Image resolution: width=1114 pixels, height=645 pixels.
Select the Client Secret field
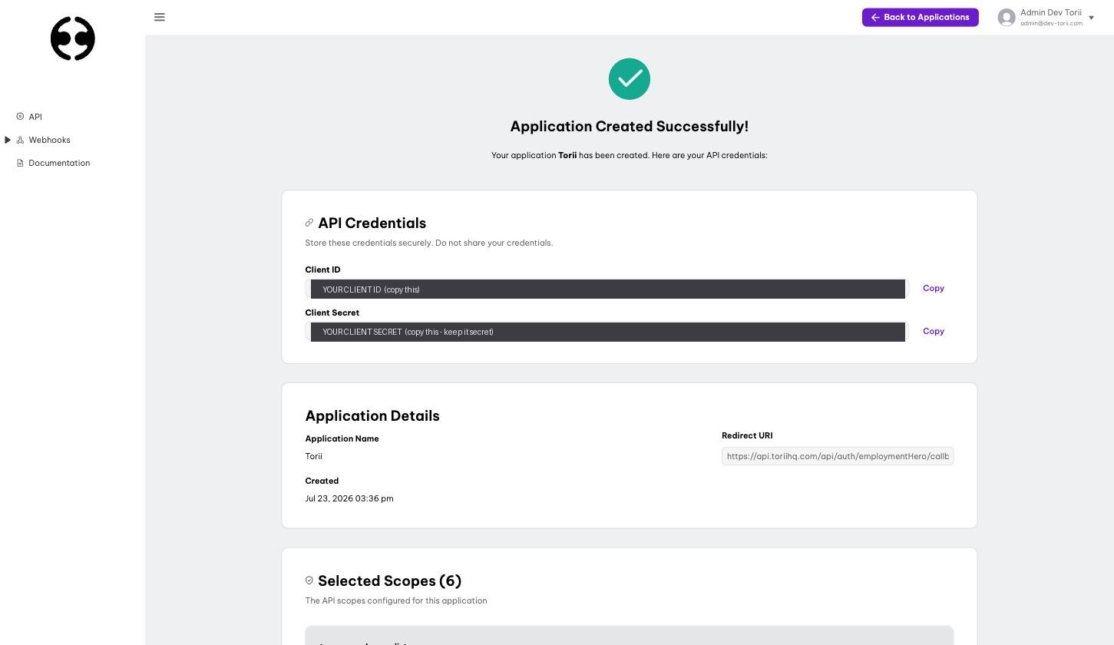(x=607, y=332)
